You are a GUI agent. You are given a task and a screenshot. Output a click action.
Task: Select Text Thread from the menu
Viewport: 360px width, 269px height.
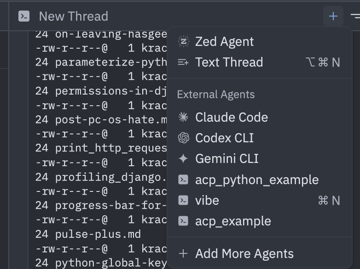229,62
